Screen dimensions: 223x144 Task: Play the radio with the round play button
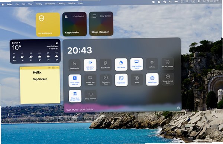click(178, 108)
